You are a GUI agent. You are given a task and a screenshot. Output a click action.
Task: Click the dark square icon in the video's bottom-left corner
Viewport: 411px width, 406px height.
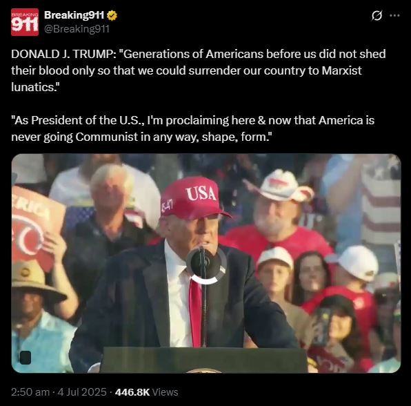point(26,358)
